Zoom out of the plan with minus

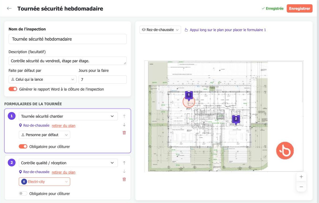click(301, 187)
